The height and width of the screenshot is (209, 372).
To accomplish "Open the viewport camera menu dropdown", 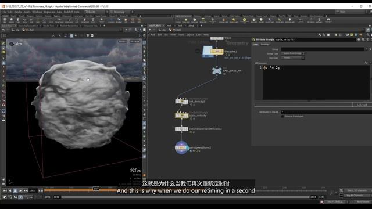I will [x=135, y=41].
